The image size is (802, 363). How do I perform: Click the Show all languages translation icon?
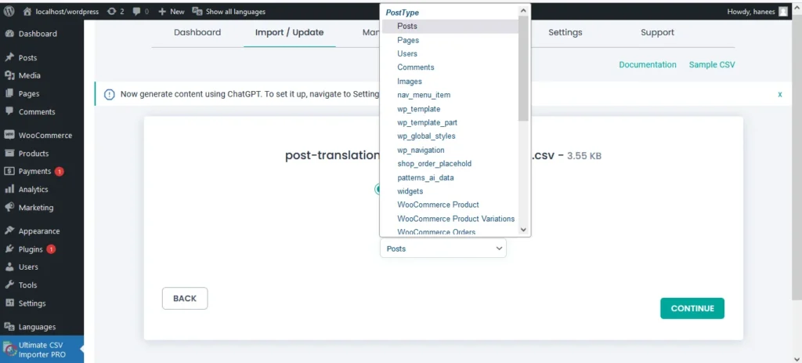[197, 11]
